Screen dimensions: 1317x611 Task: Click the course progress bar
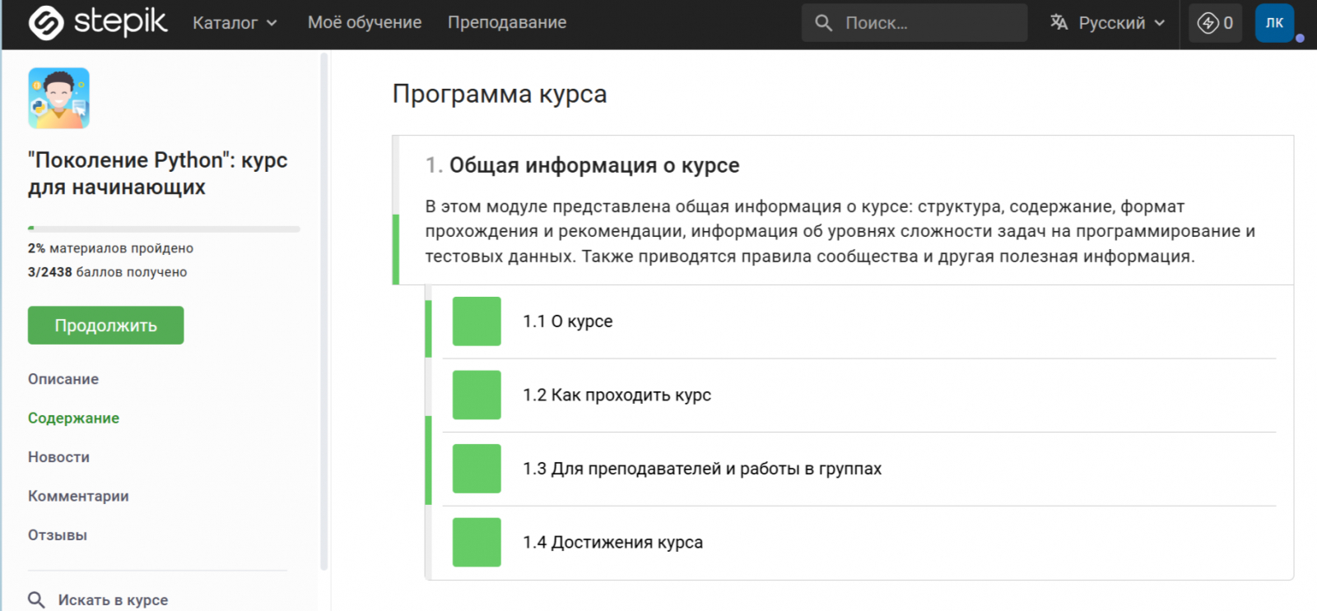[x=164, y=229]
